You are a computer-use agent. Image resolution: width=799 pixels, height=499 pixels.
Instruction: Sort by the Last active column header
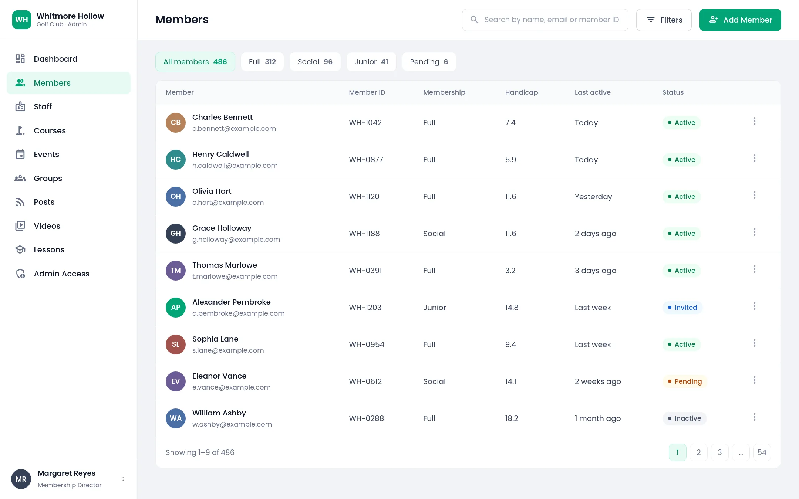[593, 92]
